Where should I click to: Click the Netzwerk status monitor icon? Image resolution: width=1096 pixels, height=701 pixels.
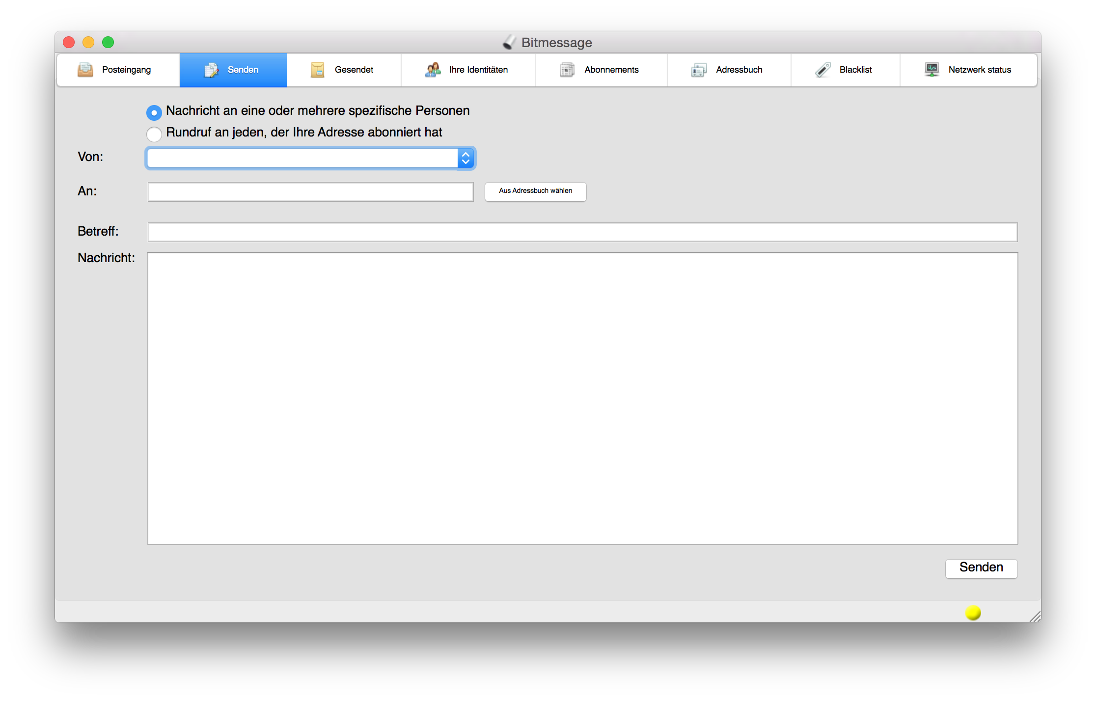point(932,70)
